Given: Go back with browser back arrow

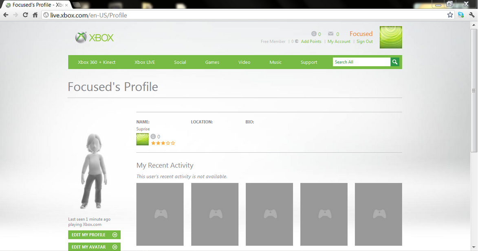Looking at the screenshot, I should pos(6,15).
